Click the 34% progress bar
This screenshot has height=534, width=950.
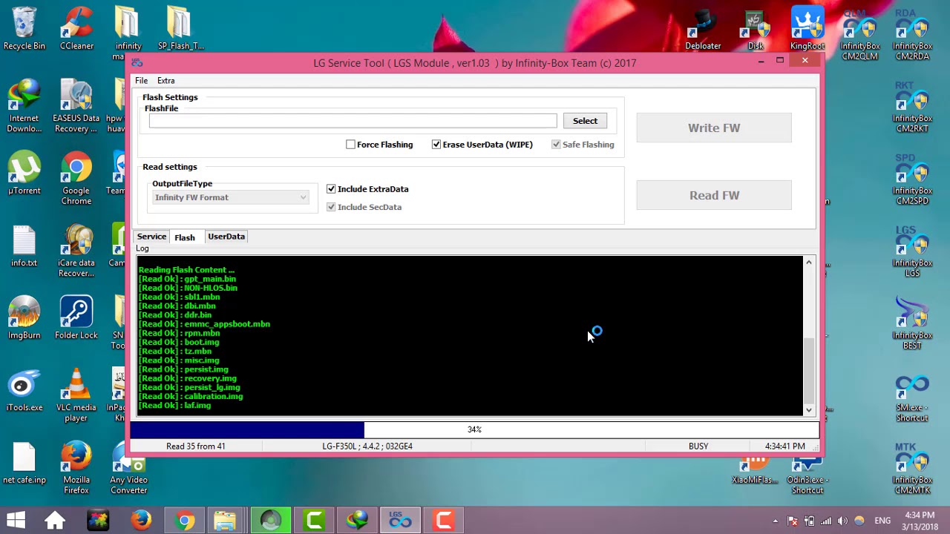[475, 429]
